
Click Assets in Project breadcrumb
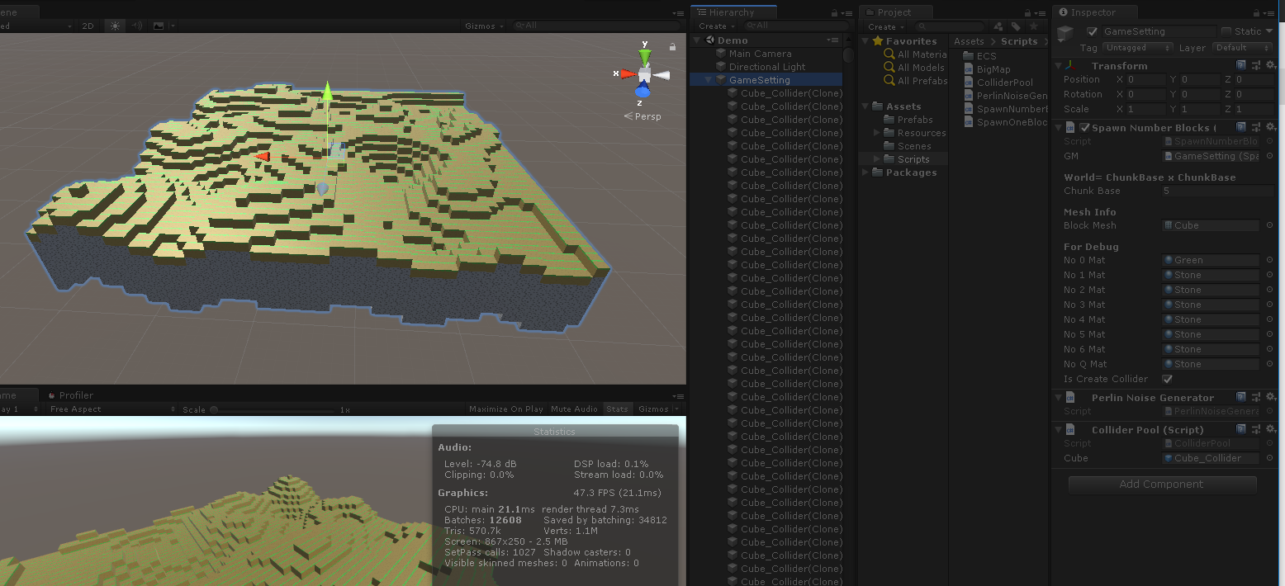coord(969,41)
